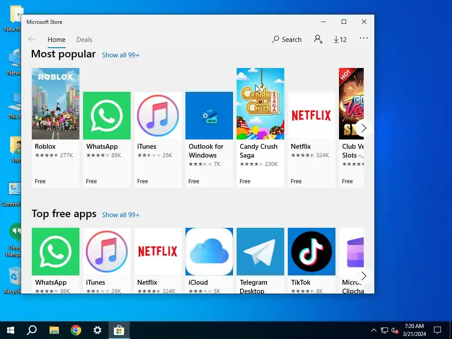452x339 pixels.
Task: Open File Explorer from the taskbar
Action: (x=54, y=330)
